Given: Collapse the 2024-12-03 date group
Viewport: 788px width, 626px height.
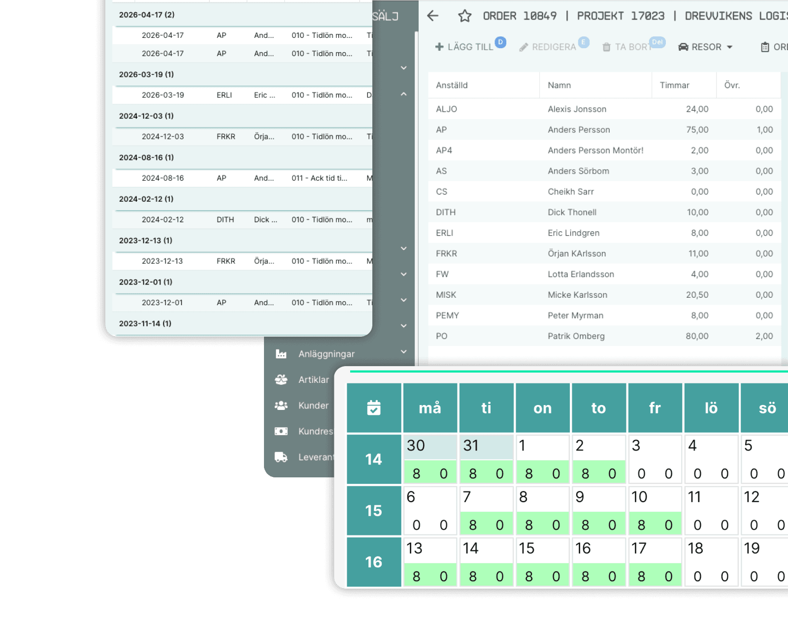Looking at the screenshot, I should (x=146, y=116).
